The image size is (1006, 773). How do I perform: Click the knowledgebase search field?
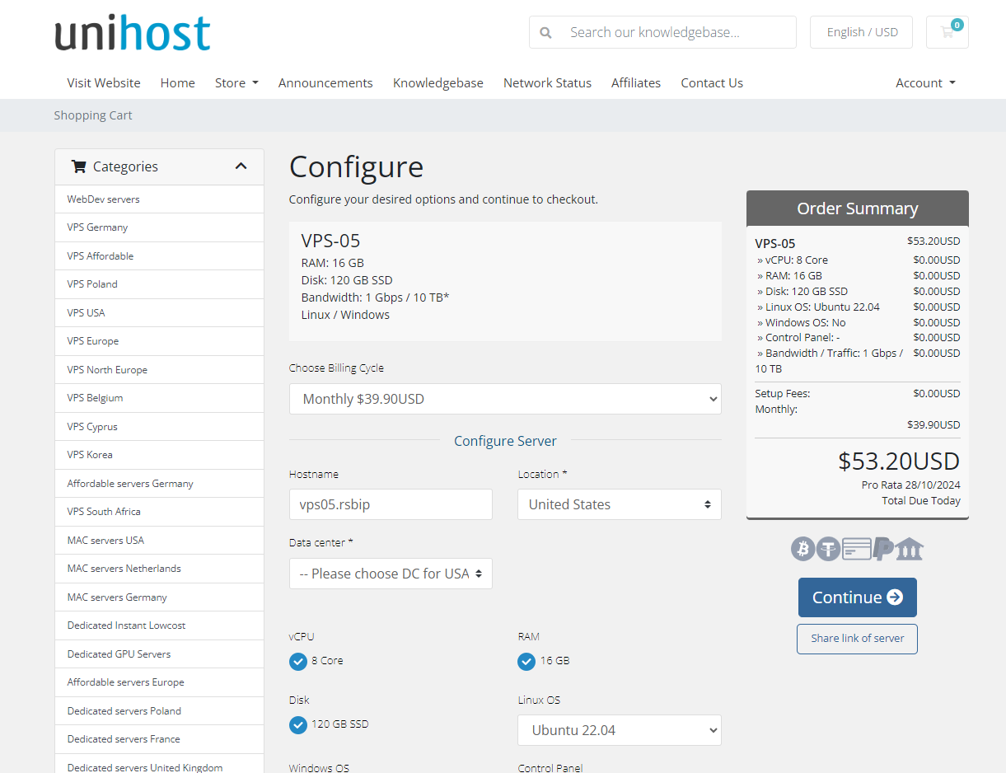point(679,32)
